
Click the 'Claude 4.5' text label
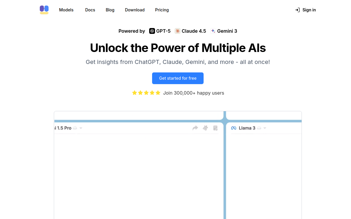tap(194, 31)
